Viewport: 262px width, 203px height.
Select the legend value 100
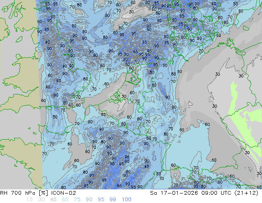point(126,200)
